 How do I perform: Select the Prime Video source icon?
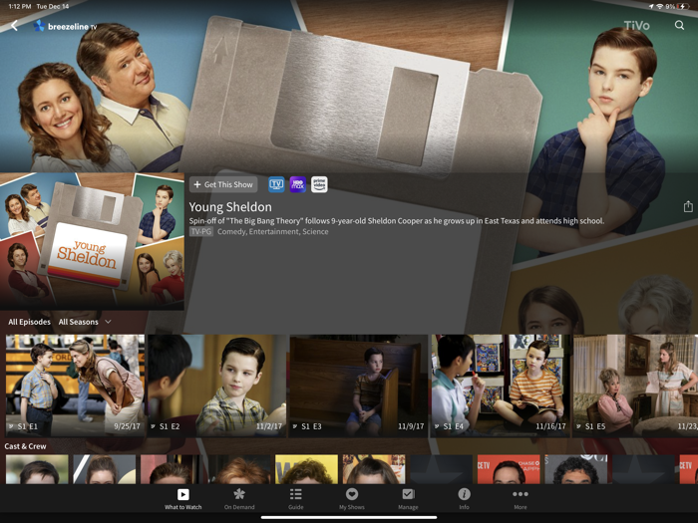[x=319, y=184]
